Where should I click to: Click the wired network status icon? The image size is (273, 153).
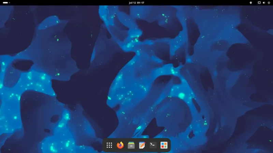259,2
